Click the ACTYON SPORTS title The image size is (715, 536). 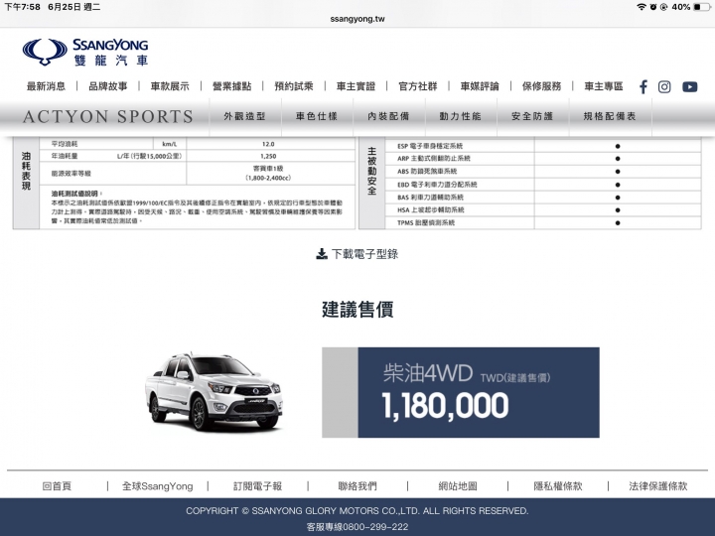click(108, 117)
